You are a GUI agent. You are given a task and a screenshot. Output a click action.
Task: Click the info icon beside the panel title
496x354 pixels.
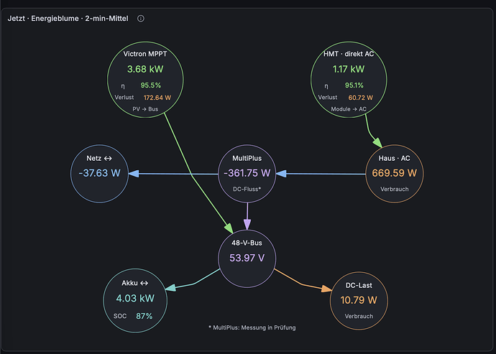click(141, 19)
